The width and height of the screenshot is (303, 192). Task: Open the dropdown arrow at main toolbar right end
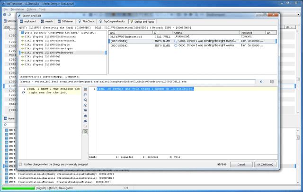(298, 15)
